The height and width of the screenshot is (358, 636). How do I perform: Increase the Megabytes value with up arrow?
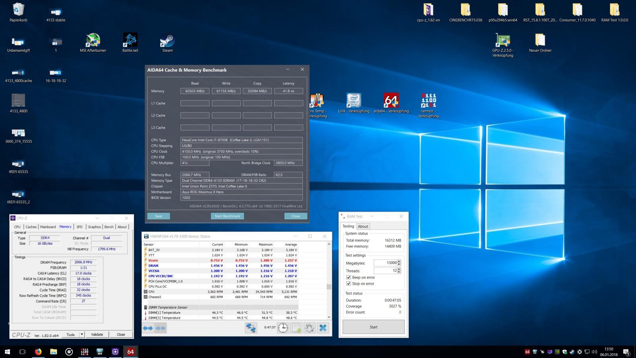coord(399,261)
